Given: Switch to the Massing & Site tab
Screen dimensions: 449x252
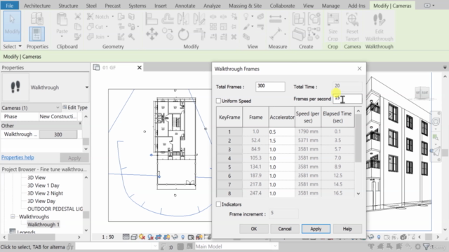Looking at the screenshot, I should click(x=245, y=6).
